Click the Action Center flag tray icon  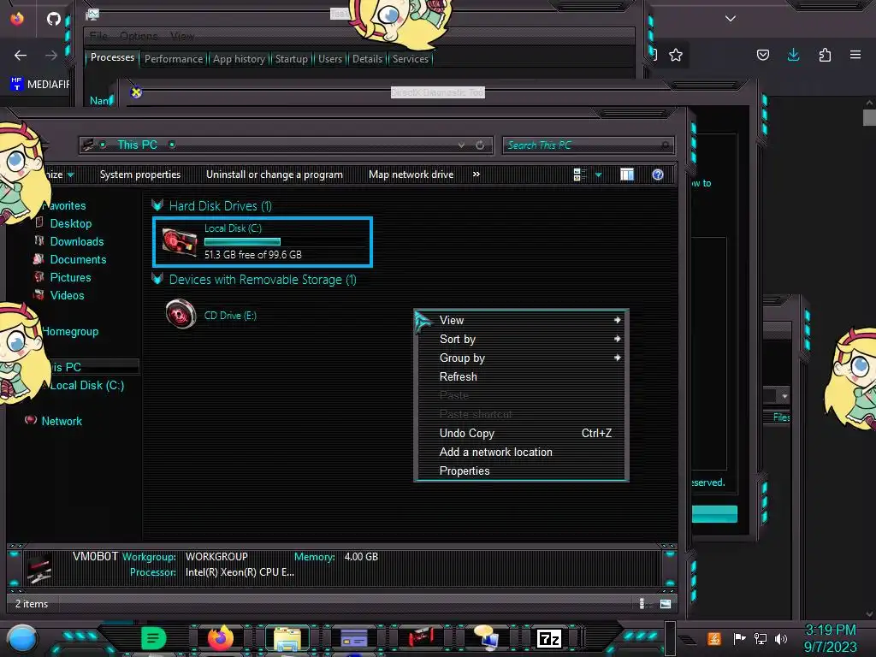[740, 638]
